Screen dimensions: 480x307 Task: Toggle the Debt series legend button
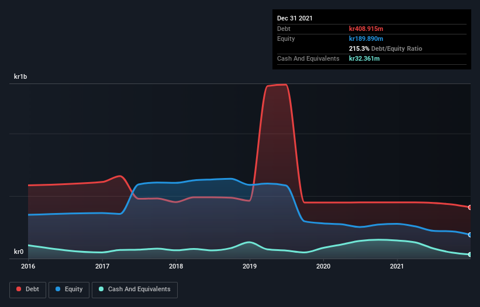(x=28, y=289)
